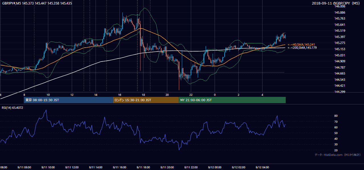
Task: Click the 9/11 22:00 bottom time label
Action: tap(191, 167)
